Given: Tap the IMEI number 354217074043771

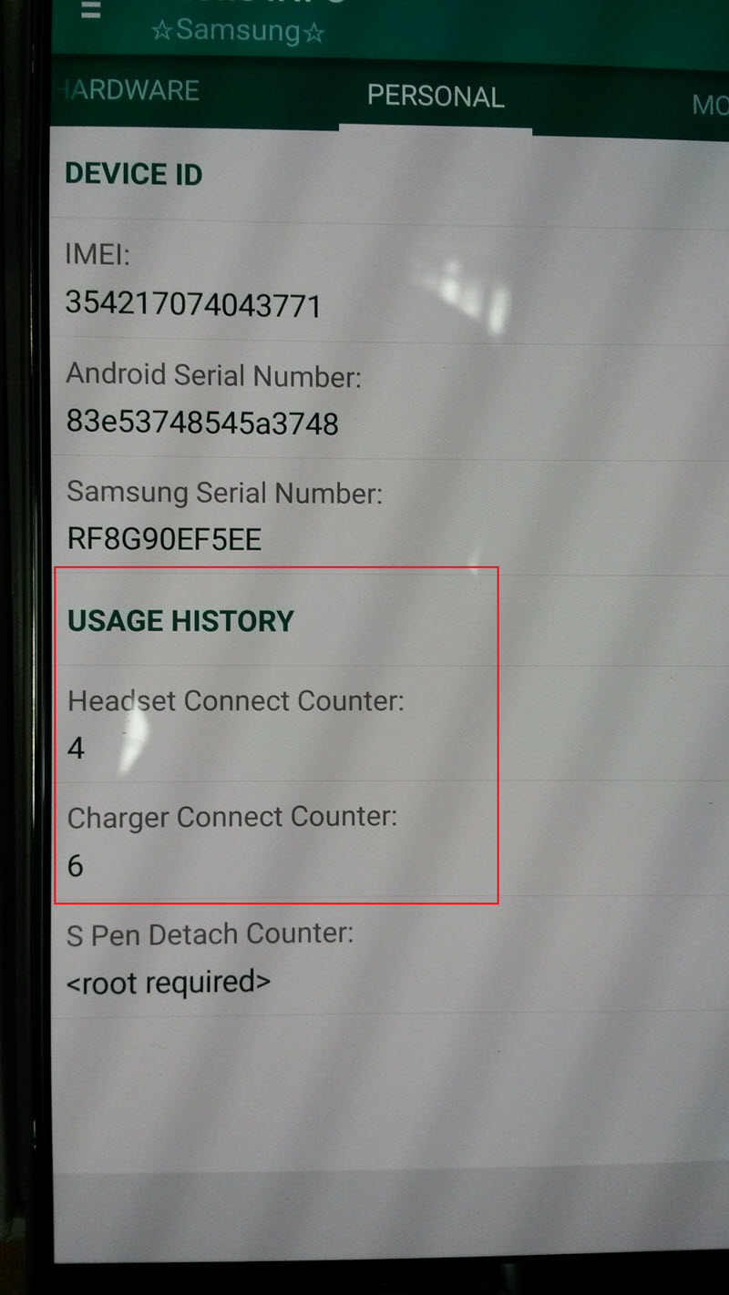Looking at the screenshot, I should pos(193,304).
